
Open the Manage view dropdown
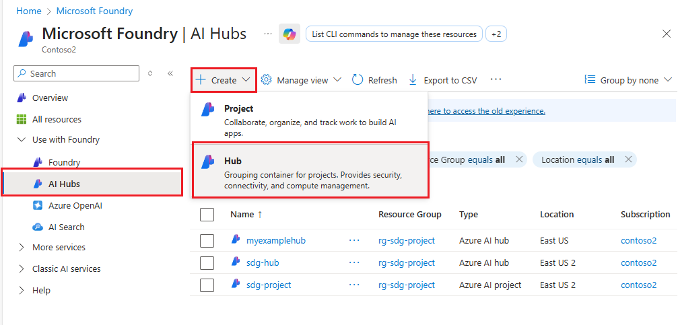pyautogui.click(x=302, y=80)
